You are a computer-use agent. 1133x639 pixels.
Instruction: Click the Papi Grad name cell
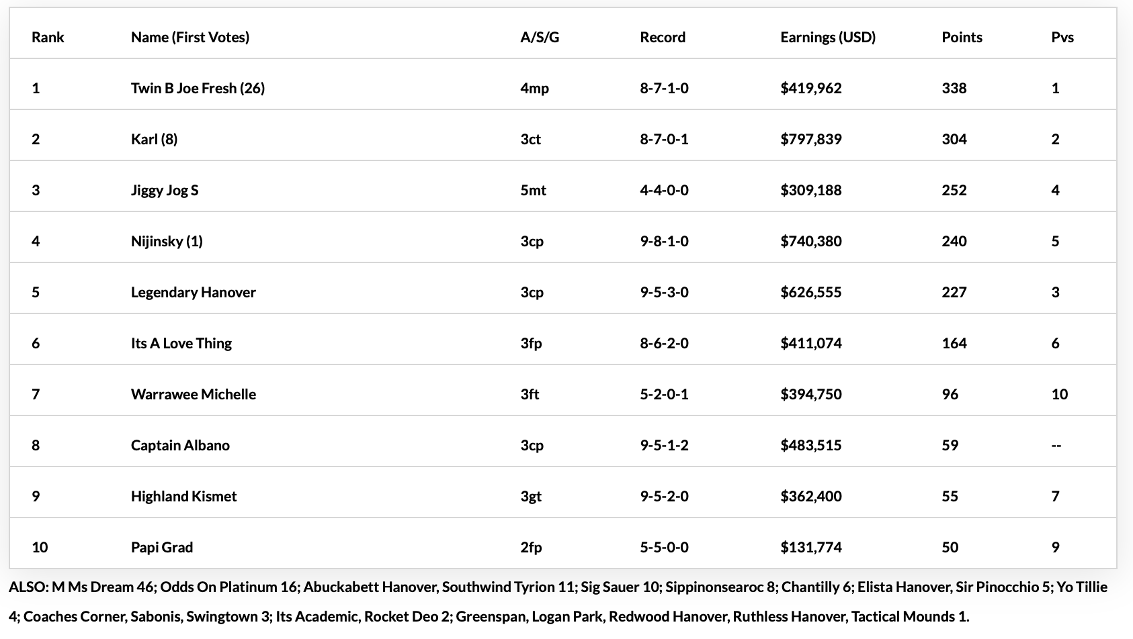point(162,547)
